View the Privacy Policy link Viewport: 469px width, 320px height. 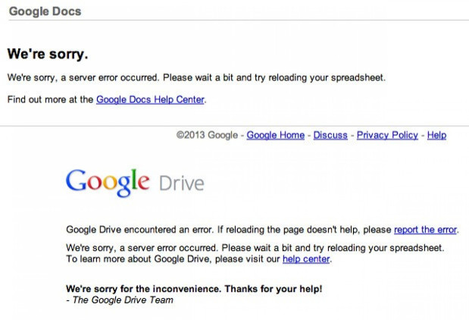coord(387,135)
